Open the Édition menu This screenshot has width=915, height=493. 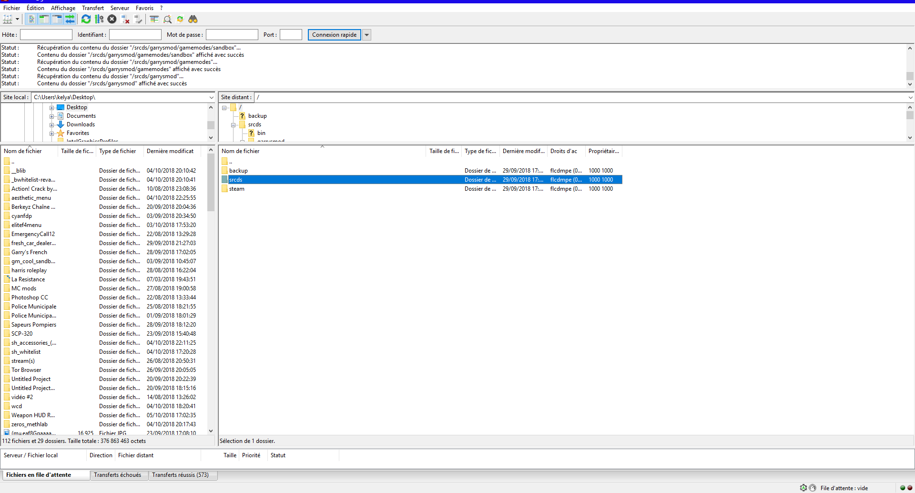pyautogui.click(x=35, y=8)
